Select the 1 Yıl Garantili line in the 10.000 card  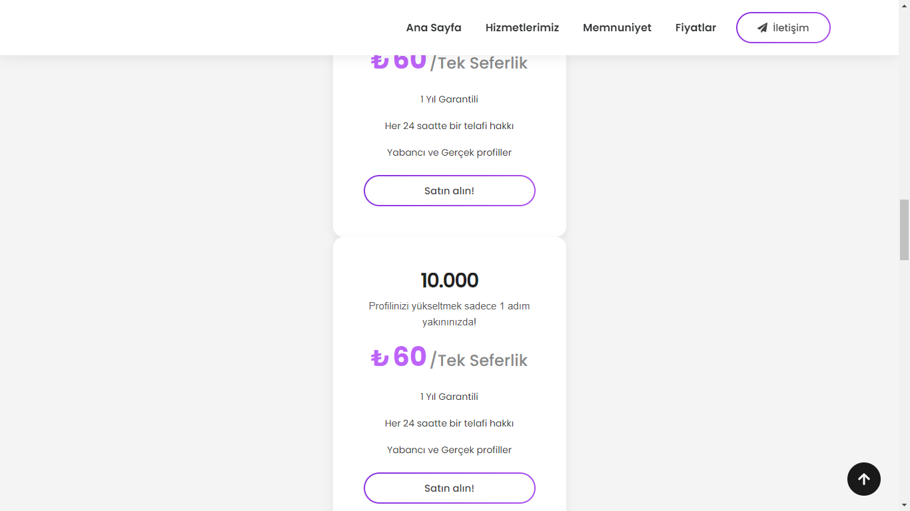pyautogui.click(x=450, y=397)
